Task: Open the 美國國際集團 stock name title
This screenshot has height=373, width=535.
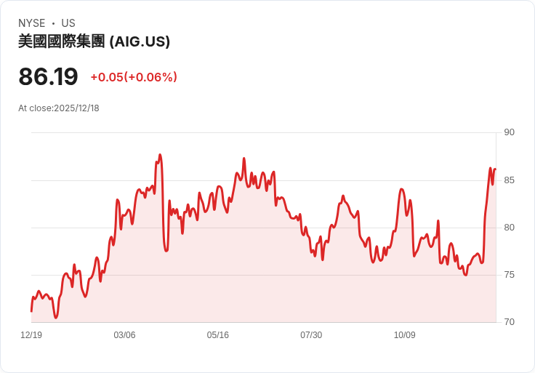Action: click(62, 41)
